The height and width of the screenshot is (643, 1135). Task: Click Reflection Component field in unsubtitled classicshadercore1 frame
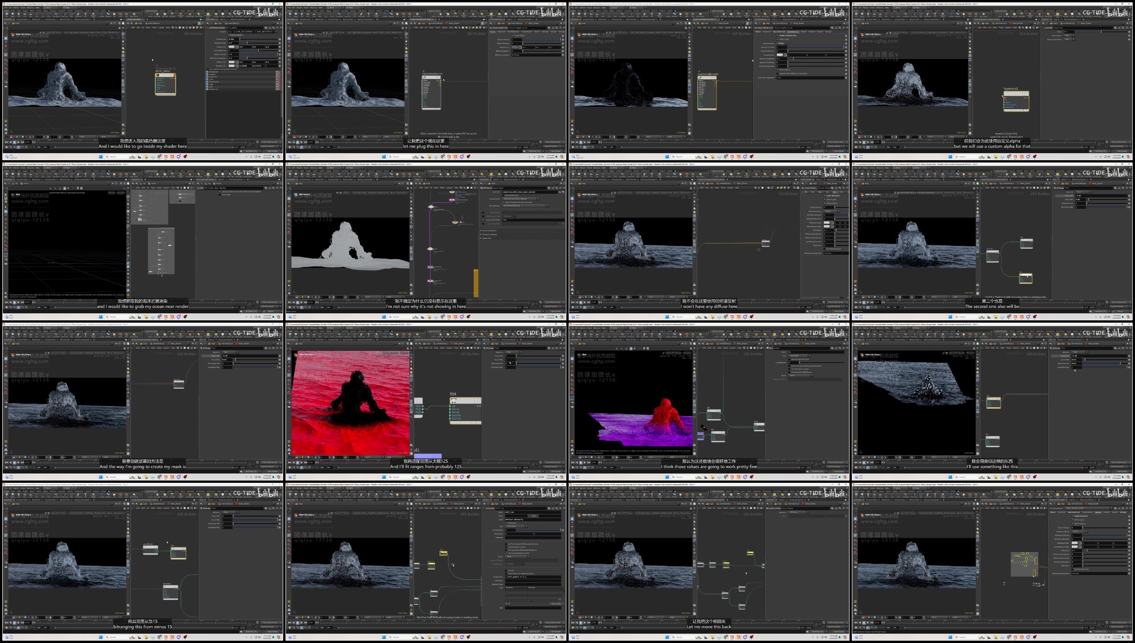(x=810, y=78)
